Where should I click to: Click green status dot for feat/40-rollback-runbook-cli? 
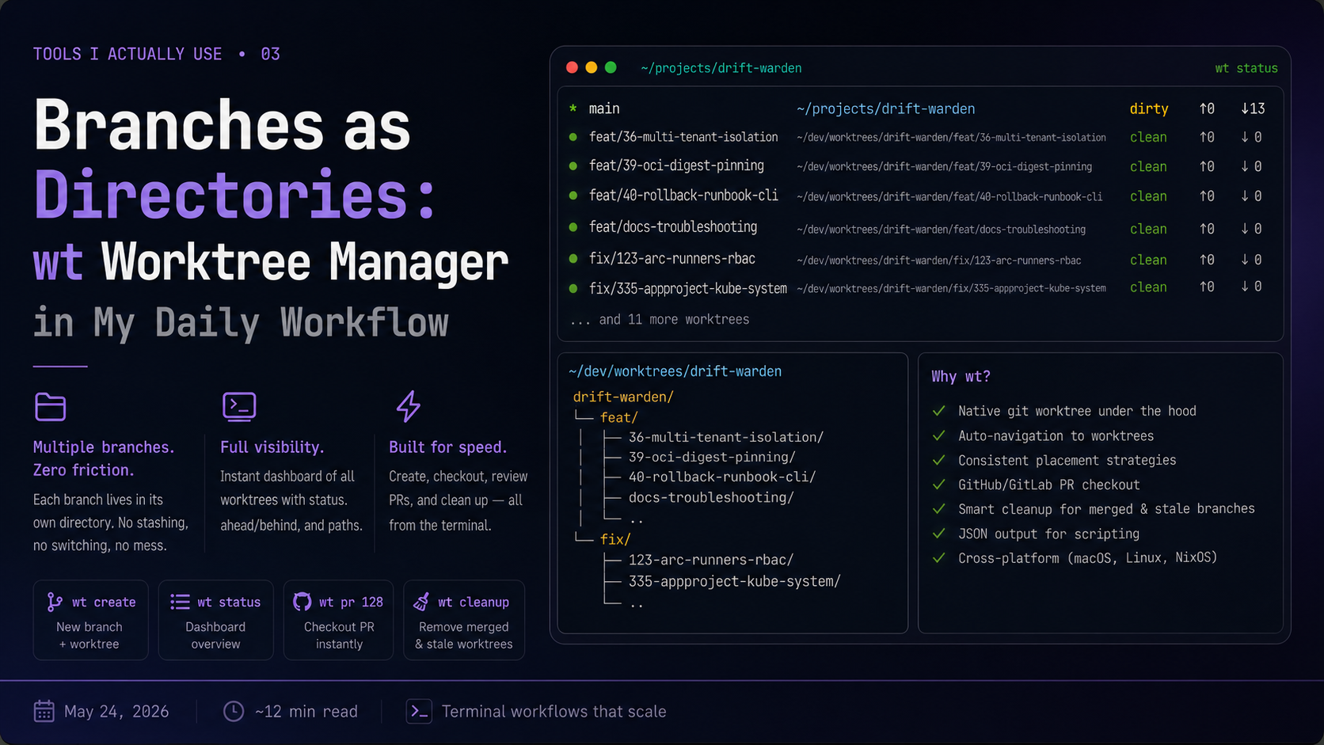(x=573, y=196)
